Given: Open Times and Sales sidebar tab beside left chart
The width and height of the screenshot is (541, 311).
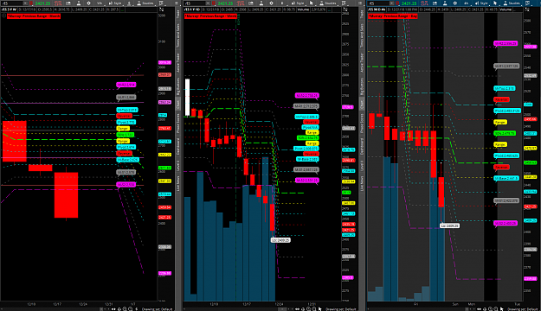Looking at the screenshot, I should coord(178,35).
